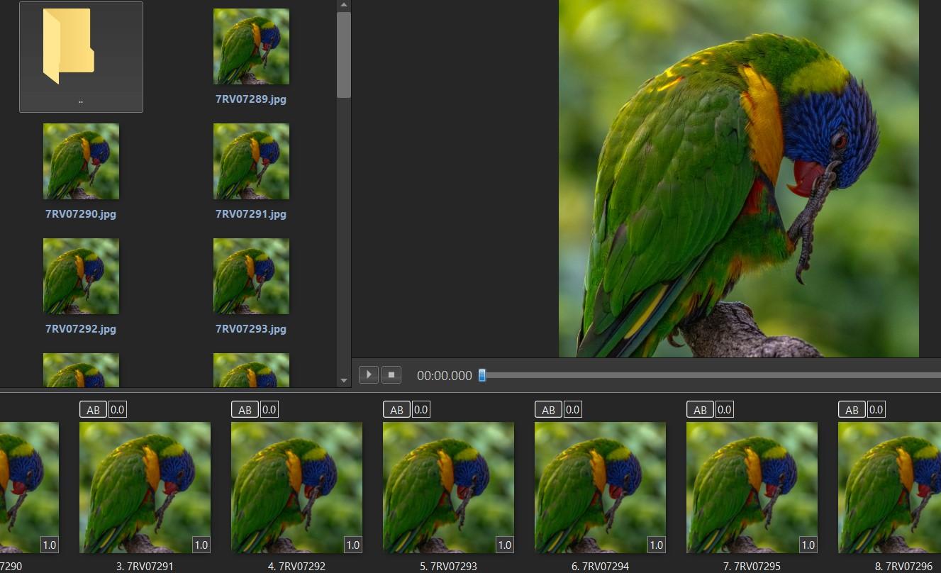The width and height of the screenshot is (941, 573).
Task: Click the 7RV07291.jpg file name label
Action: click(251, 214)
